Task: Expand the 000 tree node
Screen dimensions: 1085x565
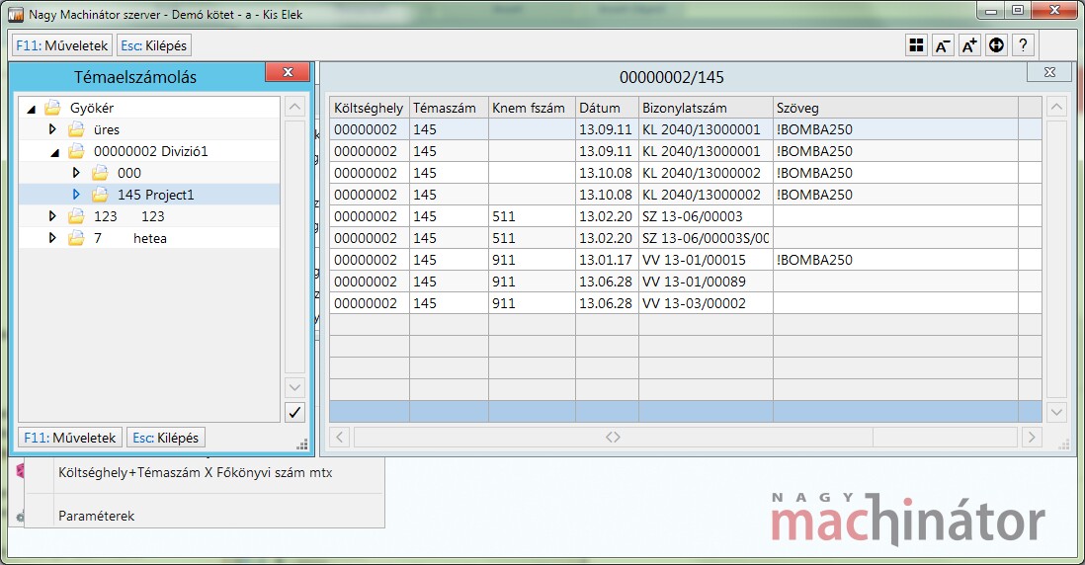Action: [76, 173]
